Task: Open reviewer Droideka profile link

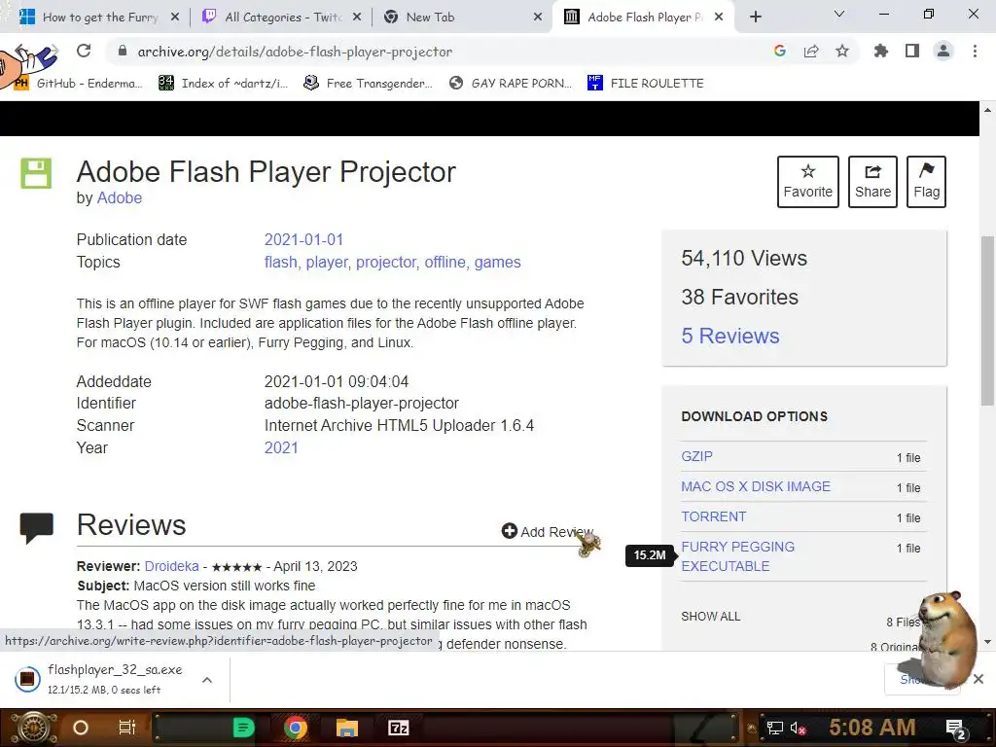Action: 171,567
